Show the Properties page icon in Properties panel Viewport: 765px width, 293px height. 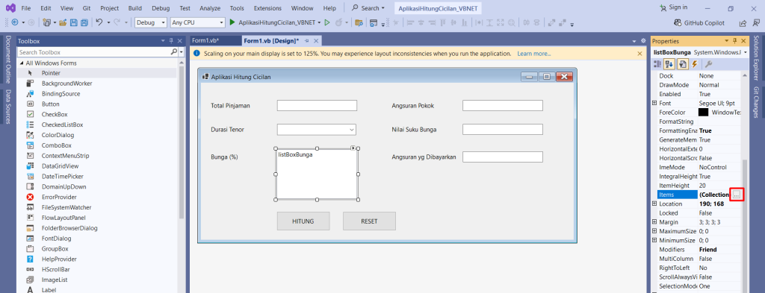(683, 64)
